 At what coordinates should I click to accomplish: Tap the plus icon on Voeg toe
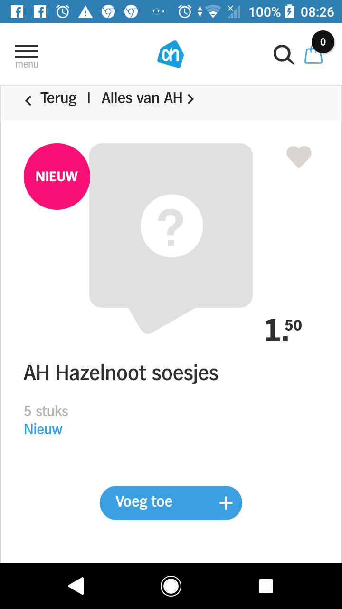pos(226,503)
